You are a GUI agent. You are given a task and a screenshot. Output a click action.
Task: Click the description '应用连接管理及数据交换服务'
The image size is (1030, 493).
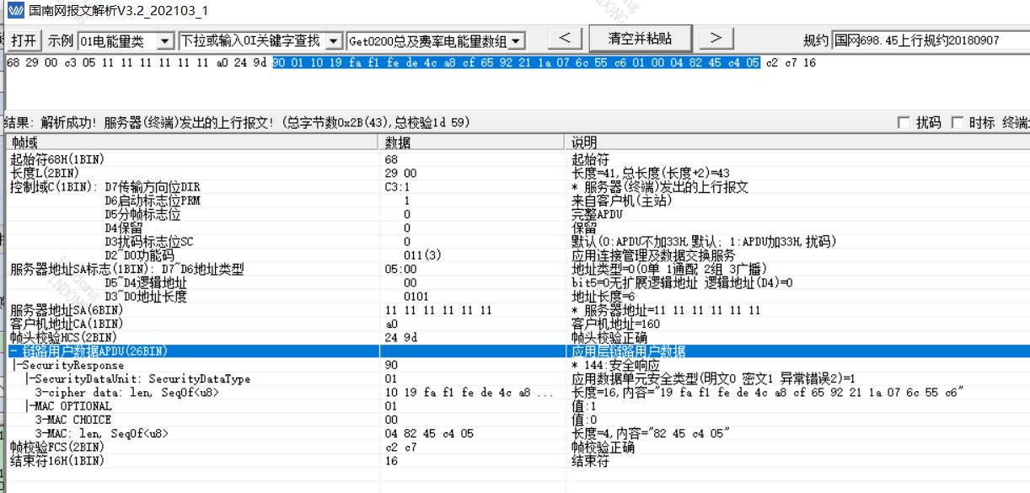[653, 255]
